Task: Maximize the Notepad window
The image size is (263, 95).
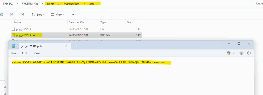Action: click(x=239, y=44)
